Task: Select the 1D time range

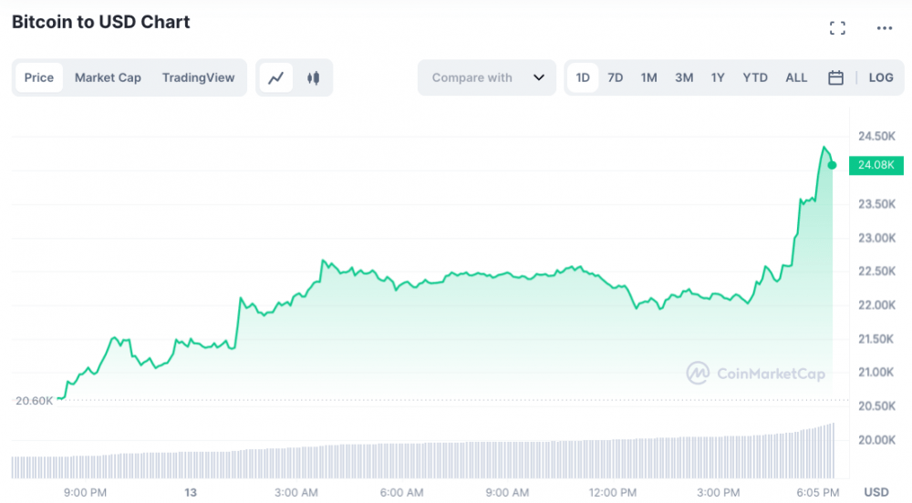Action: click(583, 78)
